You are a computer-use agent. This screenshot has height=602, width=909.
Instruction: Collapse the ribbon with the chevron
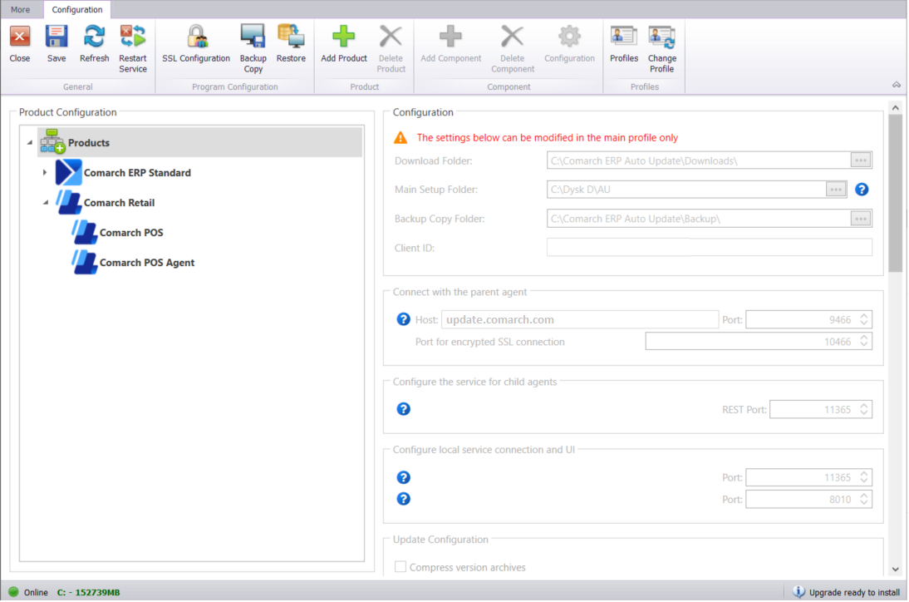pyautogui.click(x=897, y=86)
